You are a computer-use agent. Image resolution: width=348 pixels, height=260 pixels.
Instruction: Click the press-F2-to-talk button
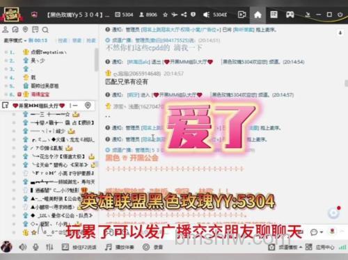[79, 247]
